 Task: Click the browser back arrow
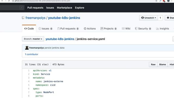[x=2, y=1]
